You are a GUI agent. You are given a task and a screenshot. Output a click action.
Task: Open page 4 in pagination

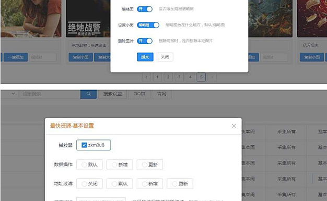click(190, 77)
